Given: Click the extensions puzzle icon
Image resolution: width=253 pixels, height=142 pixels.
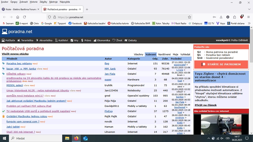Looking at the screenshot, I should (x=235, y=17).
